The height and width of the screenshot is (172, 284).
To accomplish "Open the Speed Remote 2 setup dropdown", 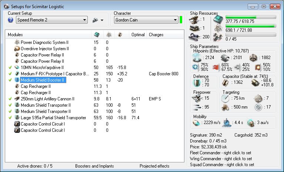I will click(x=52, y=20).
